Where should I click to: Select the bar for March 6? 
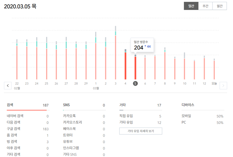pyautogui.click(x=145, y=67)
